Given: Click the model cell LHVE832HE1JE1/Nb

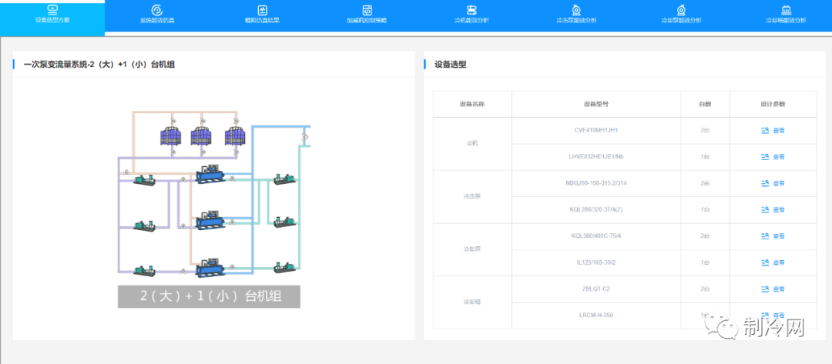Looking at the screenshot, I should click(x=596, y=157).
